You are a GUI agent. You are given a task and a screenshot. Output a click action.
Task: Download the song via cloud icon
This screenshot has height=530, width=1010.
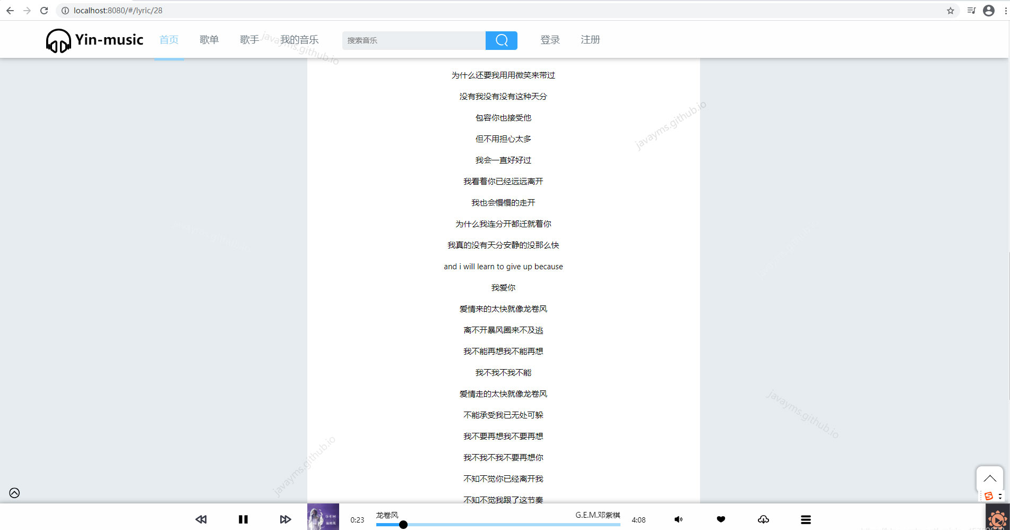tap(763, 519)
